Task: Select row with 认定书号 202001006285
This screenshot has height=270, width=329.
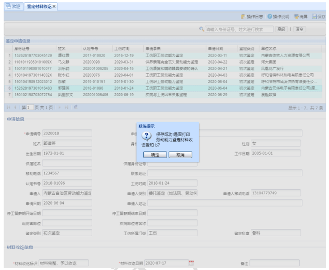Action: point(163,69)
